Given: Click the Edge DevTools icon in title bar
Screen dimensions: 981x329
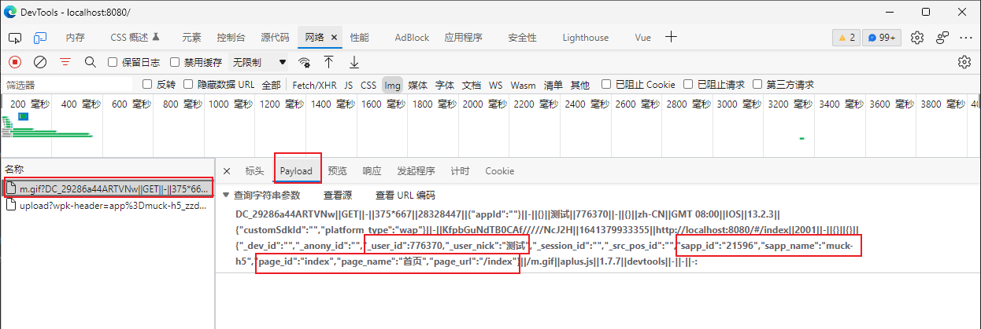Looking at the screenshot, I should point(11,12).
